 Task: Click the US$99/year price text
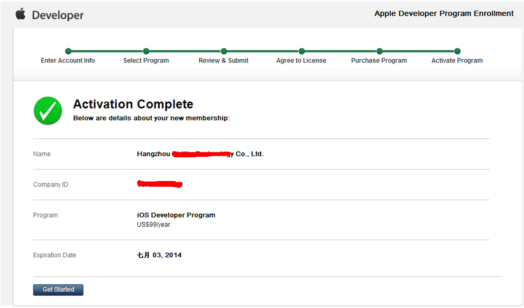(153, 225)
